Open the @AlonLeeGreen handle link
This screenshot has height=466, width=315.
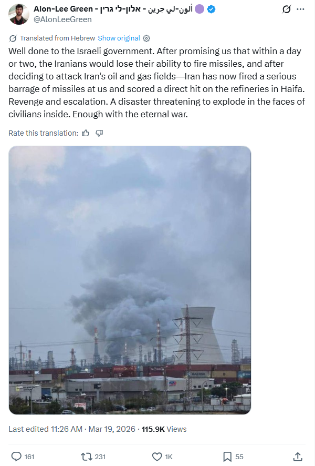pyautogui.click(x=62, y=19)
